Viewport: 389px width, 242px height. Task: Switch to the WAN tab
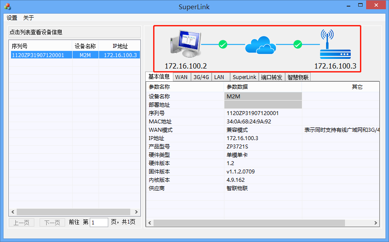[181, 77]
